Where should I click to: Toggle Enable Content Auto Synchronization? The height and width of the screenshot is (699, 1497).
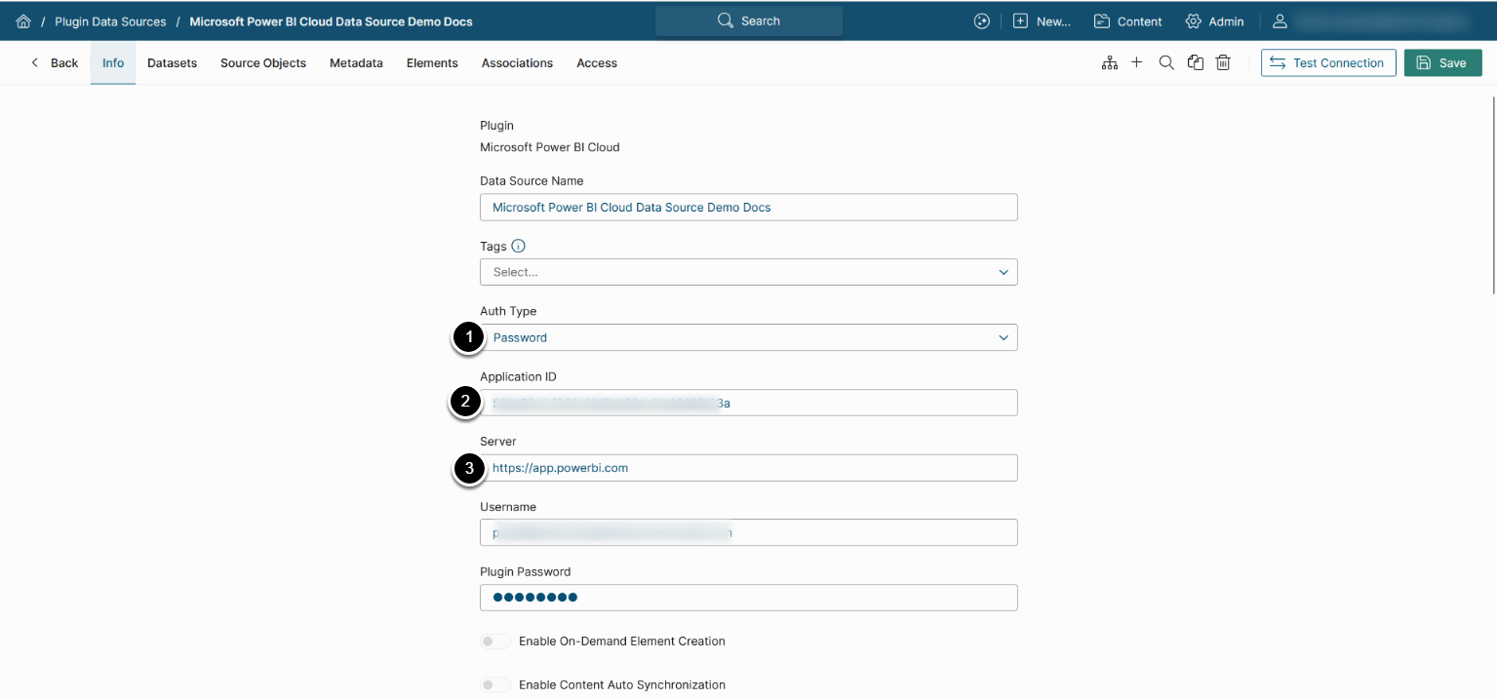(495, 685)
